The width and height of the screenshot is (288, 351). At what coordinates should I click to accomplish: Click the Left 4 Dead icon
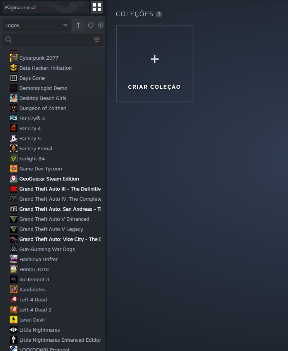pyautogui.click(x=14, y=299)
